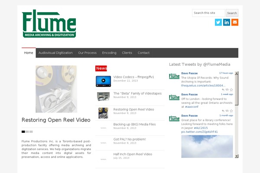Select the first slider indicator dot
Image resolution: width=260 pixels, height=173 pixels.
(23, 132)
